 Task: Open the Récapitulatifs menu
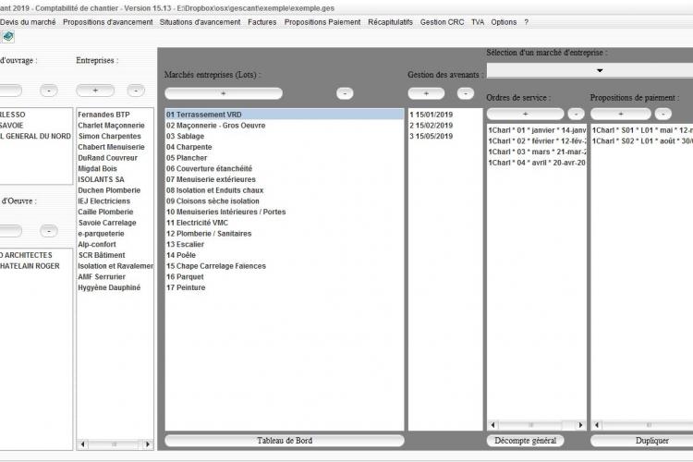click(390, 22)
